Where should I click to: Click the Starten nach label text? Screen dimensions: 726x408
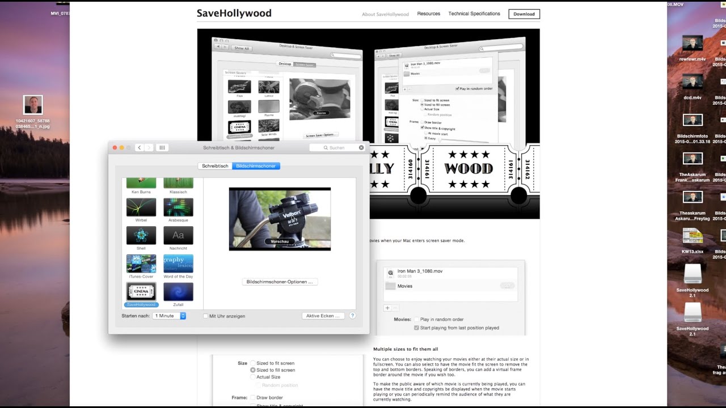pyautogui.click(x=136, y=316)
